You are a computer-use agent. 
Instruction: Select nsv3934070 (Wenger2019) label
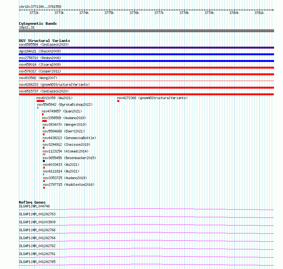[65, 124]
